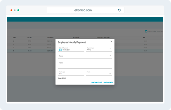The height and width of the screenshot is (110, 171).
Task: Click the Hourly rate input field
Action: pyautogui.click(x=71, y=73)
